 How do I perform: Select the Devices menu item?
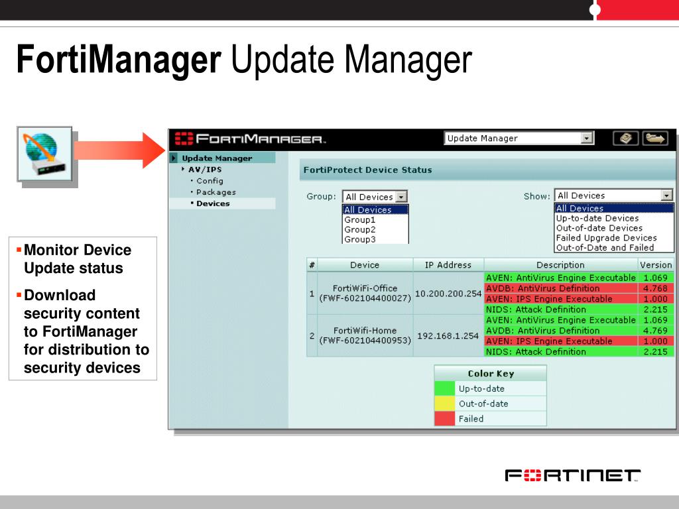(213, 203)
